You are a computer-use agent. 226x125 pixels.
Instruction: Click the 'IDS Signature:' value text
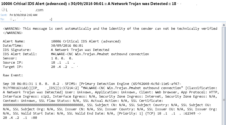coord(80,50)
